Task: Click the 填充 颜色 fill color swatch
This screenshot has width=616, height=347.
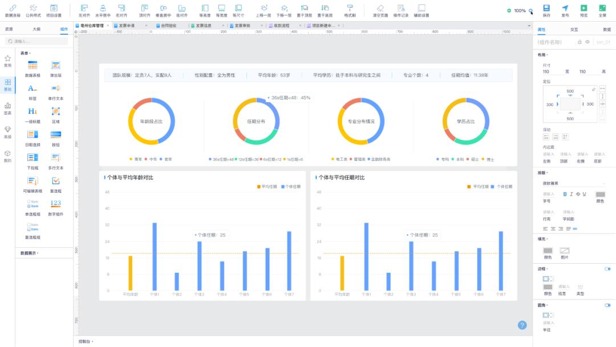Action: [x=548, y=251]
